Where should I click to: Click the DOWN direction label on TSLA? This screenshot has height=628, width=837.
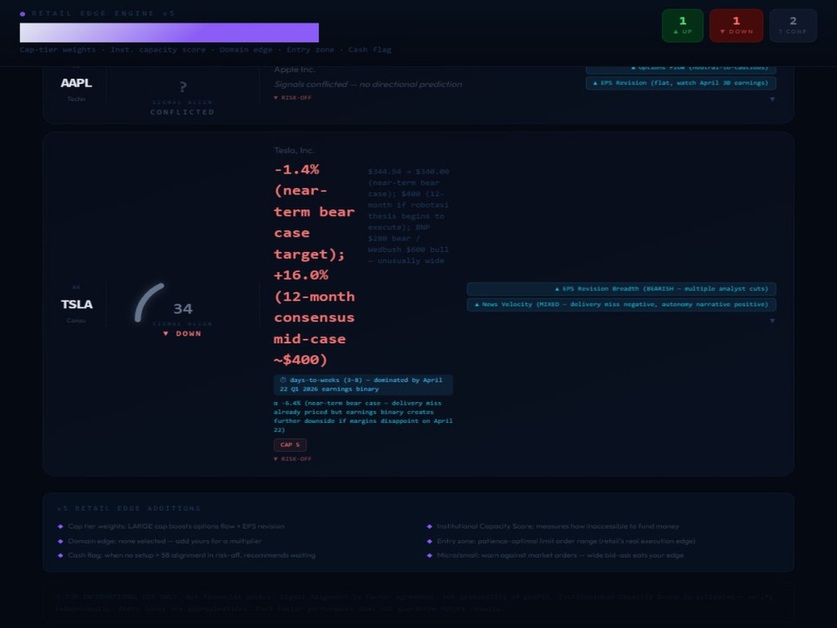[x=182, y=334]
